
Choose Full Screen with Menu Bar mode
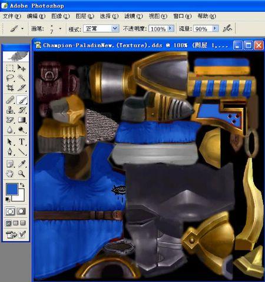pyautogui.click(x=16, y=223)
